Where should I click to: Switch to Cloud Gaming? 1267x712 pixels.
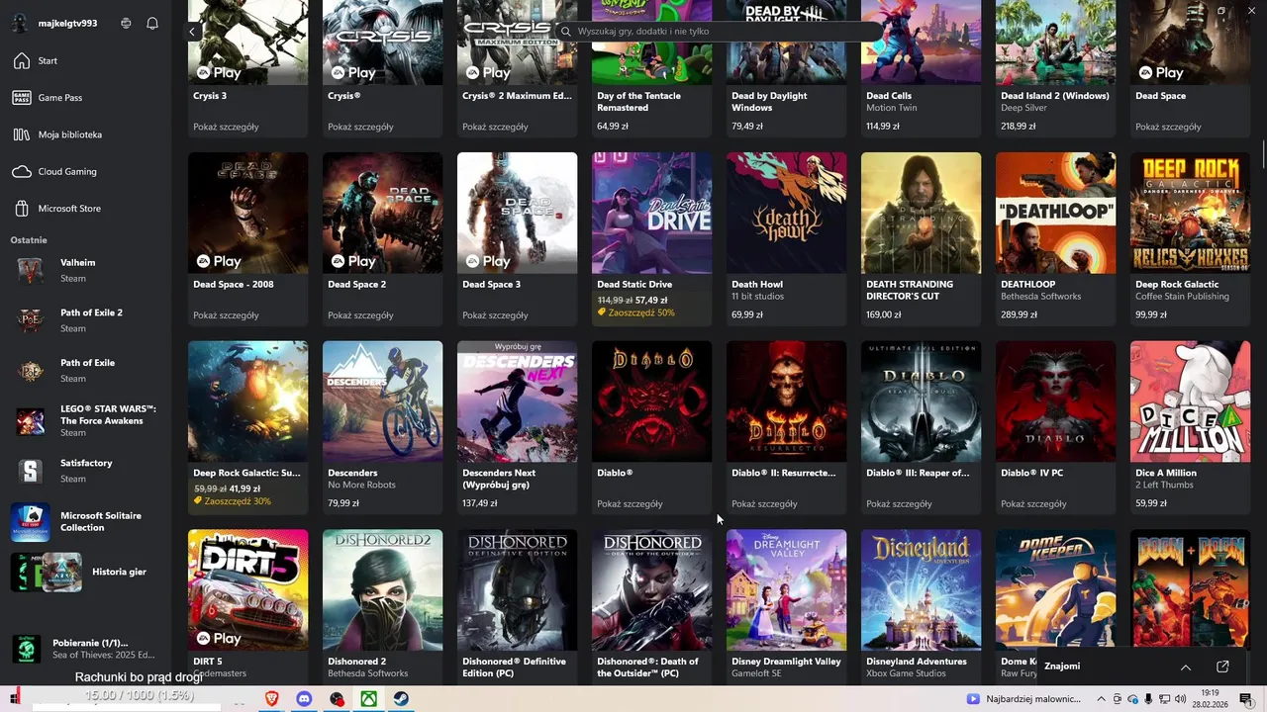[x=85, y=171]
